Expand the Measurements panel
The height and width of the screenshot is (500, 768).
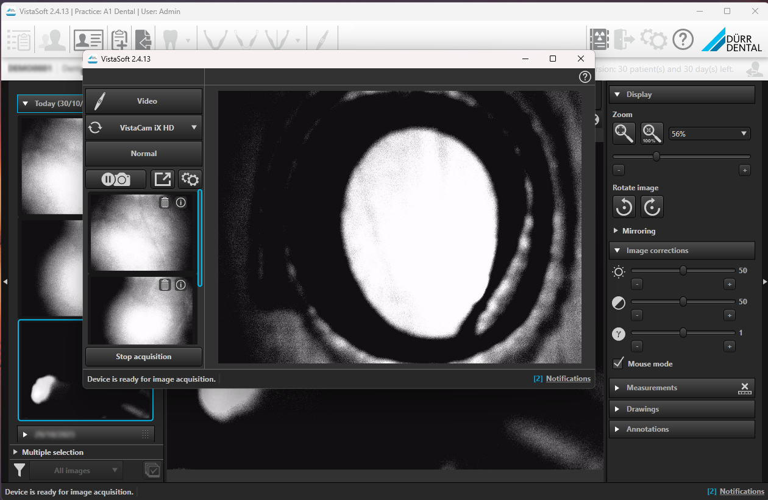click(x=651, y=388)
